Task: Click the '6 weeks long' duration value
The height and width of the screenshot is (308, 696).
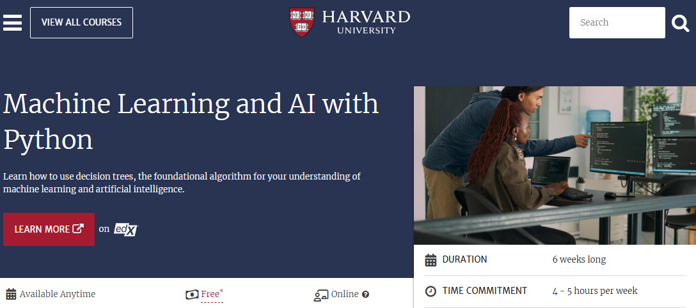Action: pos(579,259)
